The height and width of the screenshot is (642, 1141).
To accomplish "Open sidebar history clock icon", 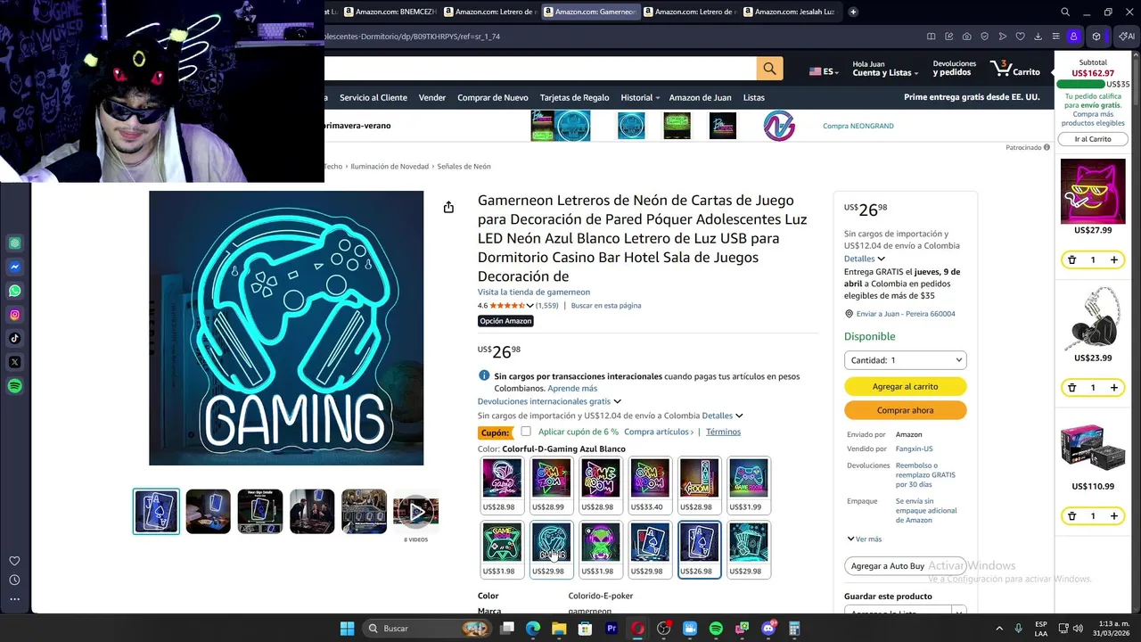I will click(14, 580).
